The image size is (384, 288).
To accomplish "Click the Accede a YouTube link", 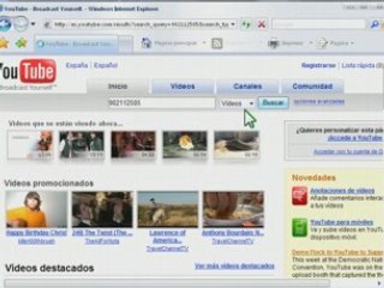I will click(355, 138).
